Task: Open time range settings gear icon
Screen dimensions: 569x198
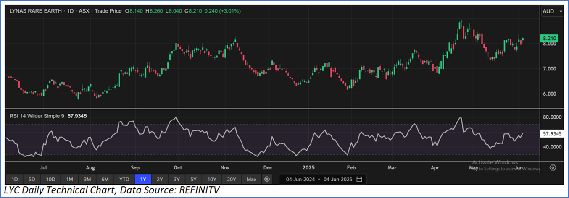Action: 267,179
